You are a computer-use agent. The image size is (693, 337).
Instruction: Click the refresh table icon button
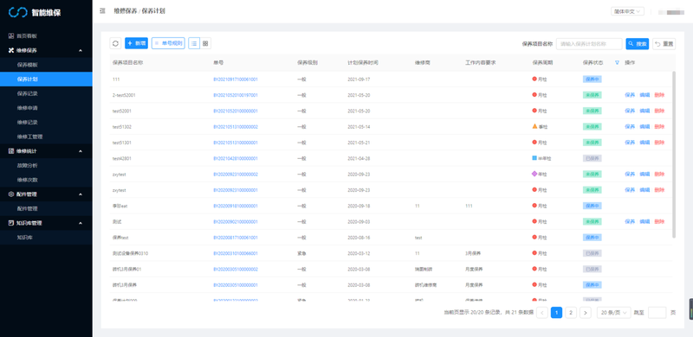pos(115,43)
